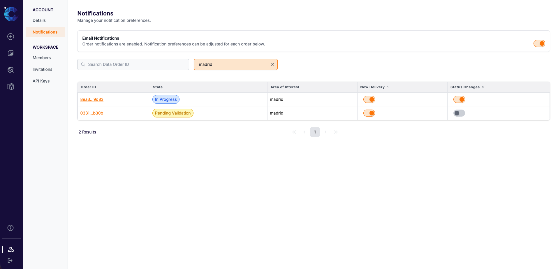Select Notifications in the account menu
Image resolution: width=558 pixels, height=269 pixels.
[45, 32]
